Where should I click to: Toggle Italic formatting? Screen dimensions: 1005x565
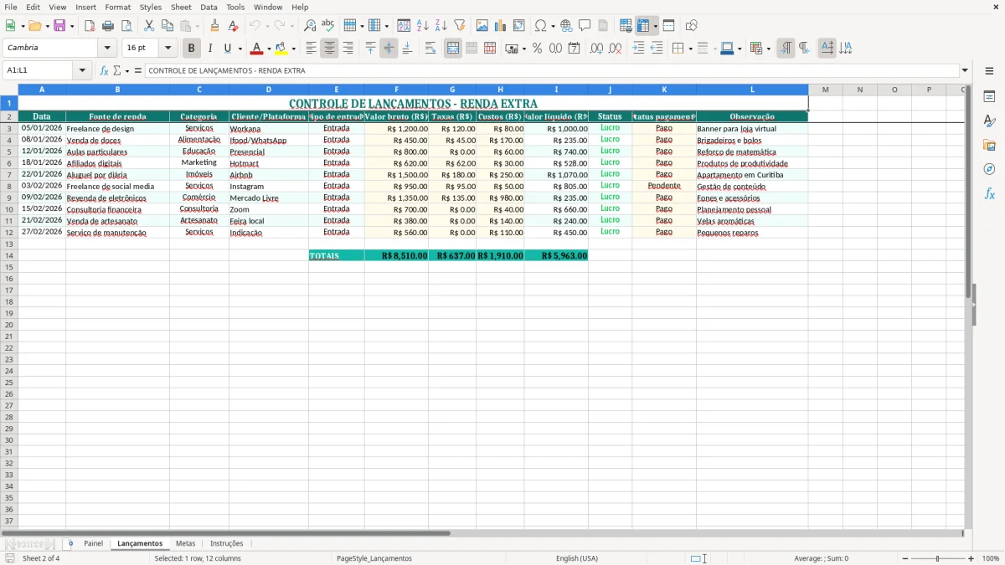point(209,49)
